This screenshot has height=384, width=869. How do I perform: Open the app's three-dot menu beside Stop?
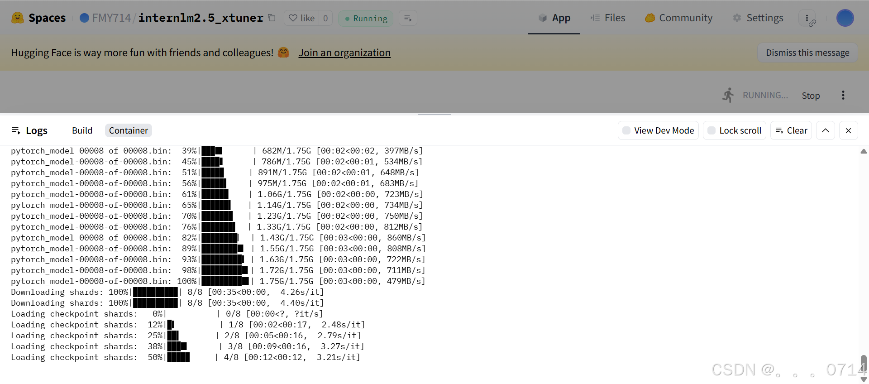843,95
